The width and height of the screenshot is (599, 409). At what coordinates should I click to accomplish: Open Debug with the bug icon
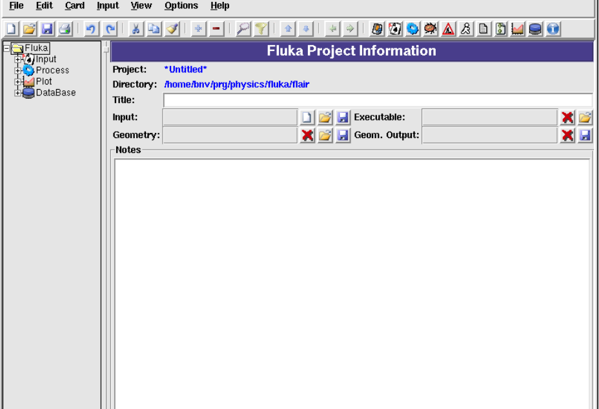pos(431,28)
